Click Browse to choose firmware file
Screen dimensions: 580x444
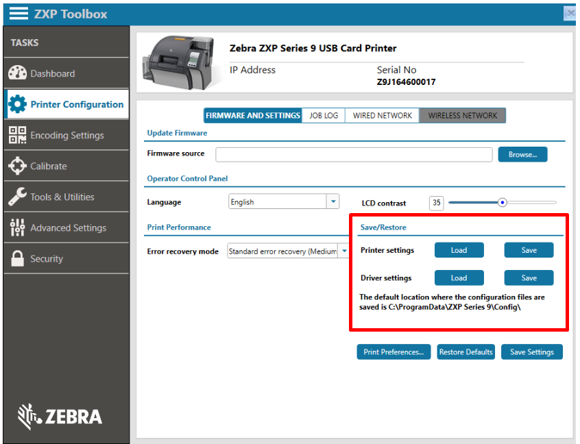coord(522,154)
